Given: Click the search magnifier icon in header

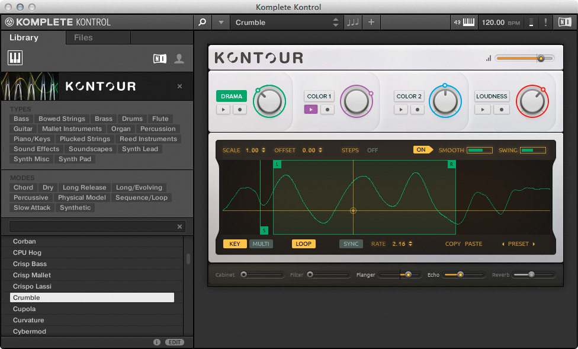Looking at the screenshot, I should (202, 22).
